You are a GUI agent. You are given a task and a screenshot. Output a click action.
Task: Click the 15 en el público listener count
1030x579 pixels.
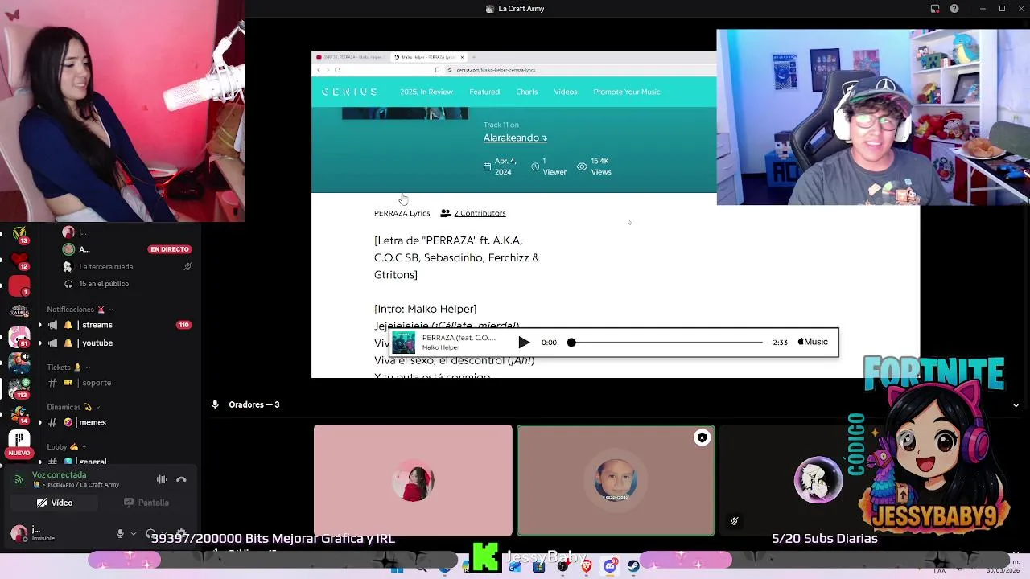[104, 284]
